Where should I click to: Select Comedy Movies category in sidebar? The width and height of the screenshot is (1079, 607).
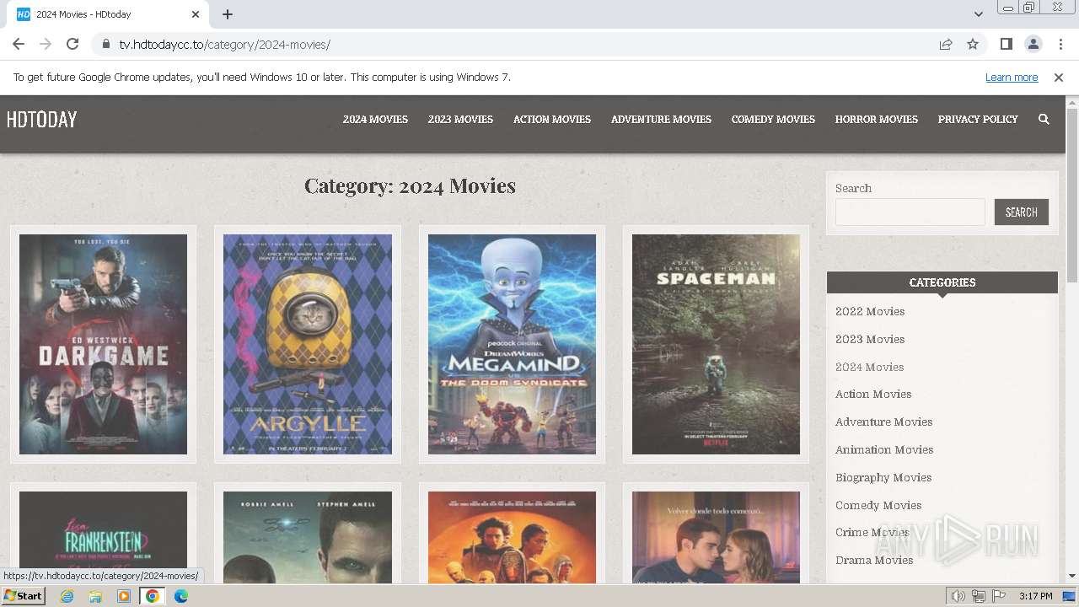pos(878,505)
